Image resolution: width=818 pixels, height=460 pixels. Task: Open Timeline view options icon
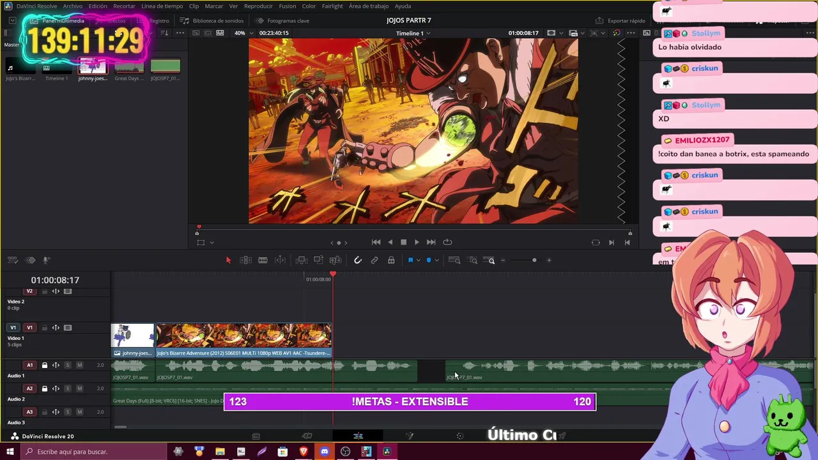[12, 260]
